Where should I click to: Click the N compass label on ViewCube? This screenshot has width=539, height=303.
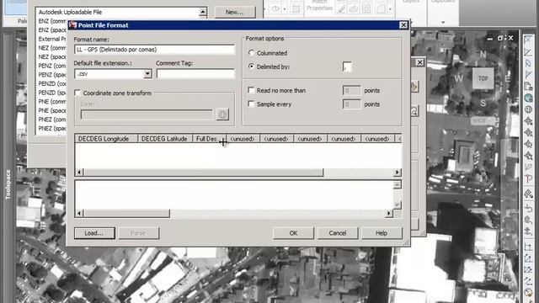[x=483, y=54]
